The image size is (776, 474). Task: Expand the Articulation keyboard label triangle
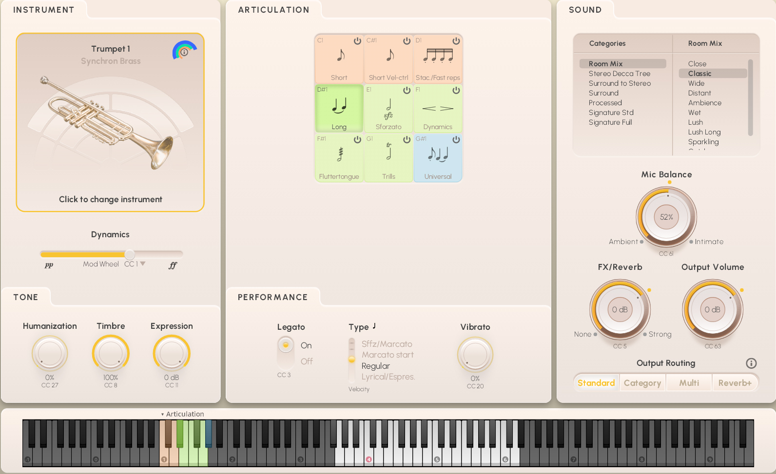point(162,415)
